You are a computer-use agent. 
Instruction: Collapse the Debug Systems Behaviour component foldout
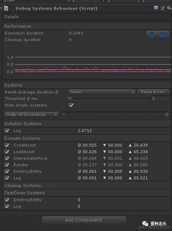tap(1, 8)
